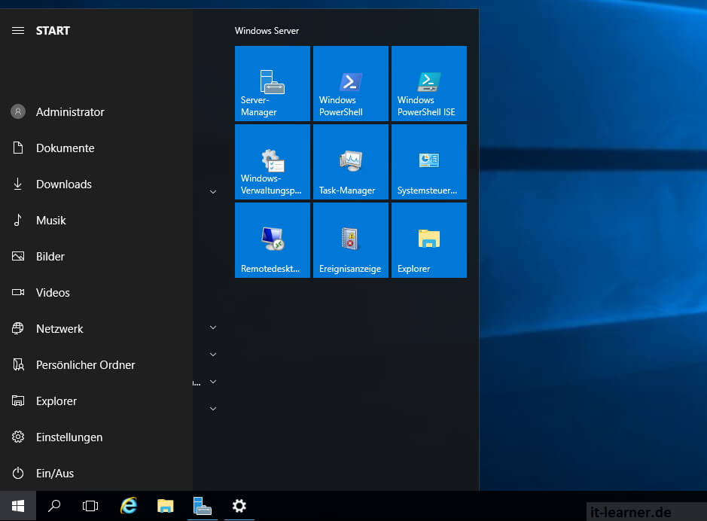Expand the chevron next to the truncated '...' entry
This screenshot has height=521, width=707.
(213, 382)
